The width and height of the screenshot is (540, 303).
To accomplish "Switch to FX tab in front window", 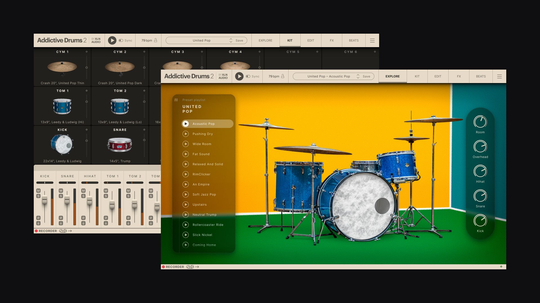I will (459, 76).
